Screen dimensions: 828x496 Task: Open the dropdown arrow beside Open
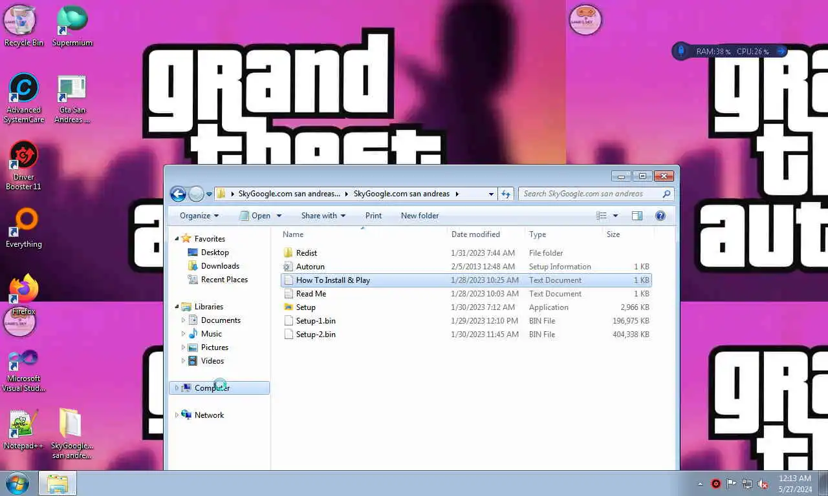(279, 216)
